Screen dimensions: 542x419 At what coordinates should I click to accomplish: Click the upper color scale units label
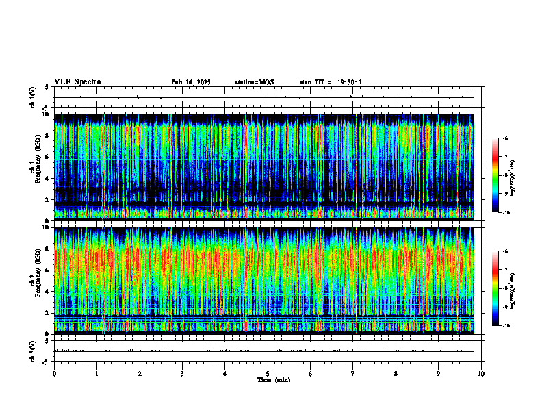coord(513,178)
